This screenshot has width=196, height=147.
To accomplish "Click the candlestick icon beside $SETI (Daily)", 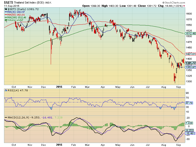I will pyautogui.click(x=6, y=9).
